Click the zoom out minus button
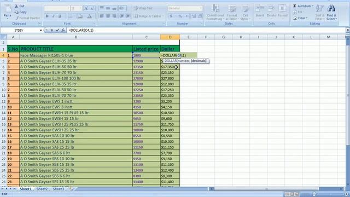The image size is (350, 197). click(314, 194)
